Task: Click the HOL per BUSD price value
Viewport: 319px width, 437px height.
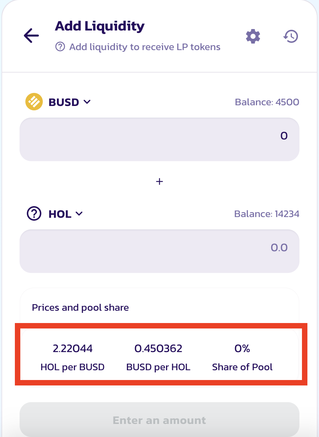Action: 72,349
